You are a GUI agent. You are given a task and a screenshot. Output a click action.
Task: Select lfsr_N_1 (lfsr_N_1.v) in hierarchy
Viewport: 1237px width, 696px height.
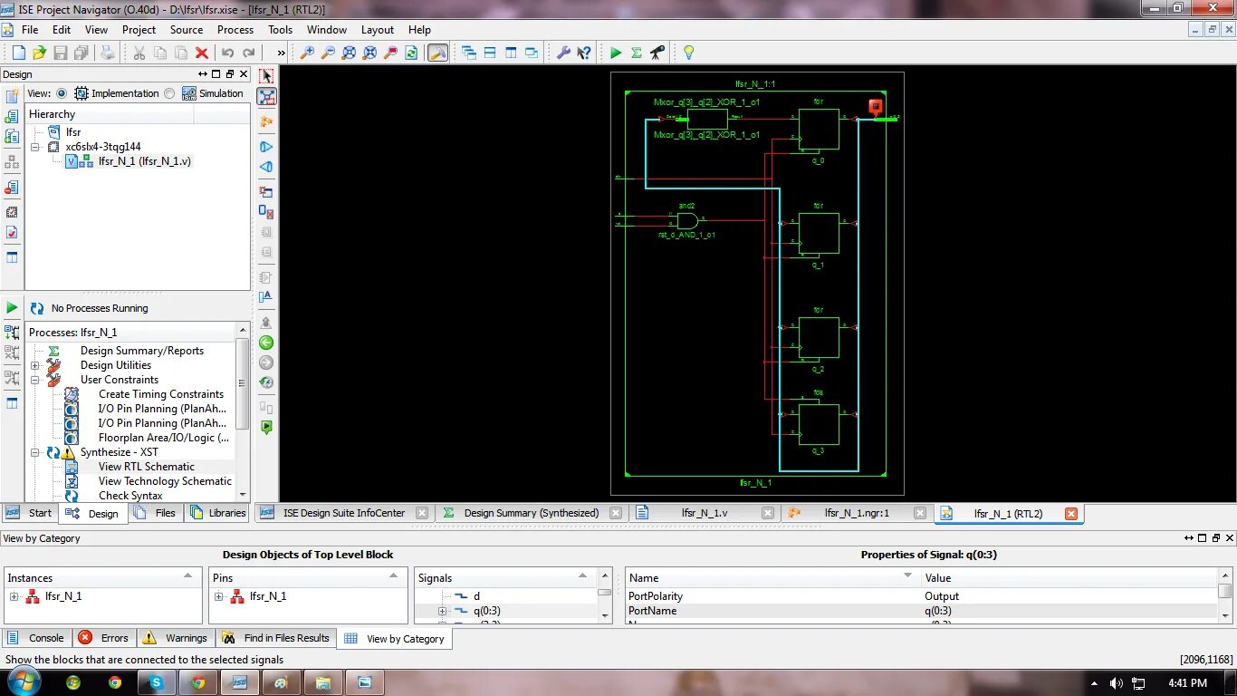pyautogui.click(x=145, y=161)
